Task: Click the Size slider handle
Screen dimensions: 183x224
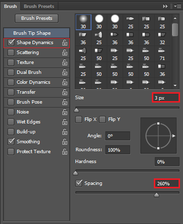Action: point(76,110)
